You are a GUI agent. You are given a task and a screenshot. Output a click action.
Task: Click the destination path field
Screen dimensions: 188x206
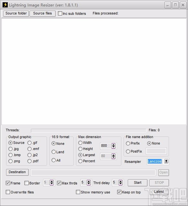pyautogui.click(x=93, y=173)
